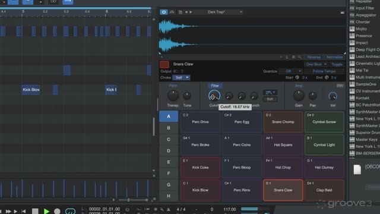Viewport: 380px width, 214px height.
Task: Click the Transpose knob
Action: pyautogui.click(x=173, y=96)
